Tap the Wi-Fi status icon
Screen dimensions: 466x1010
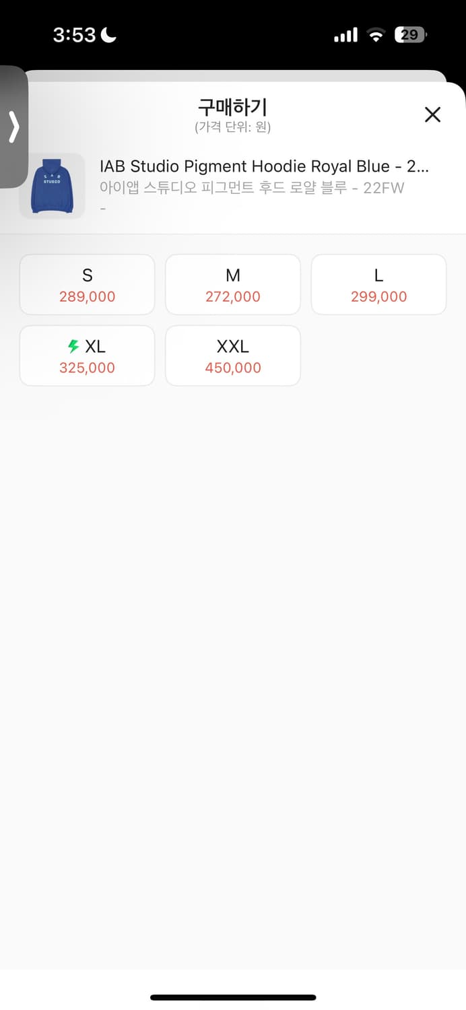[376, 34]
